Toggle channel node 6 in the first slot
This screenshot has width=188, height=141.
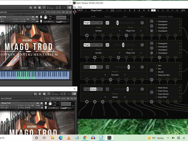tap(126, 35)
